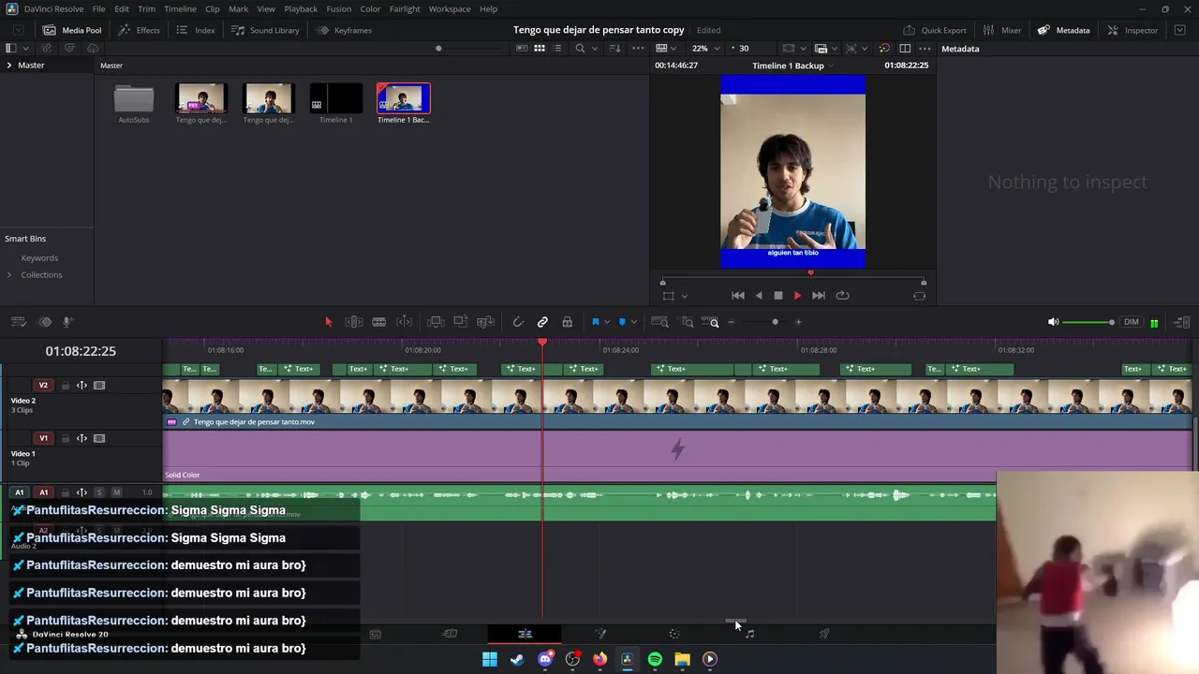
Task: Open the Fusion menu
Action: coord(339,8)
